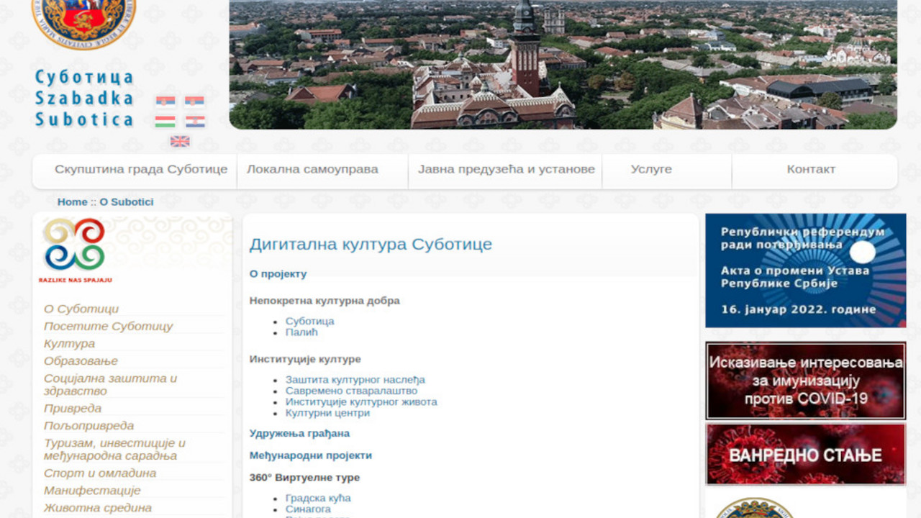The width and height of the screenshot is (921, 518).
Task: Open 'Туризам, инвестиције и међународна сарадња'
Action: coord(114,449)
